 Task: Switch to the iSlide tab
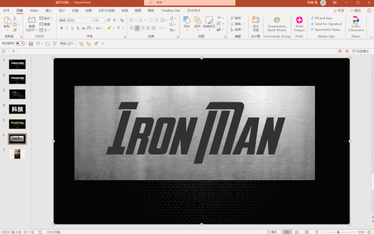click(x=34, y=11)
